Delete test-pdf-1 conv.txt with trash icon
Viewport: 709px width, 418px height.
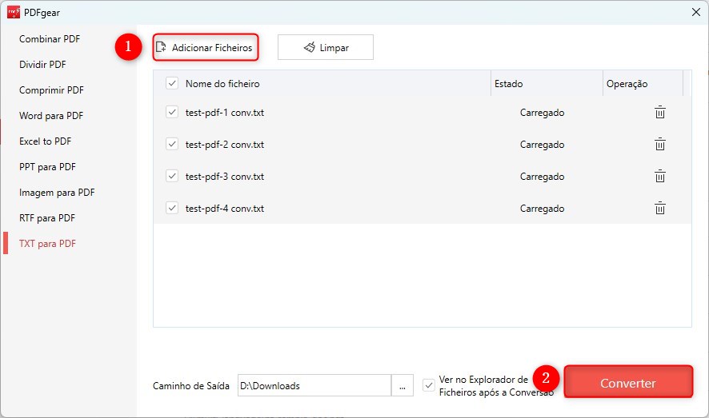tap(659, 112)
